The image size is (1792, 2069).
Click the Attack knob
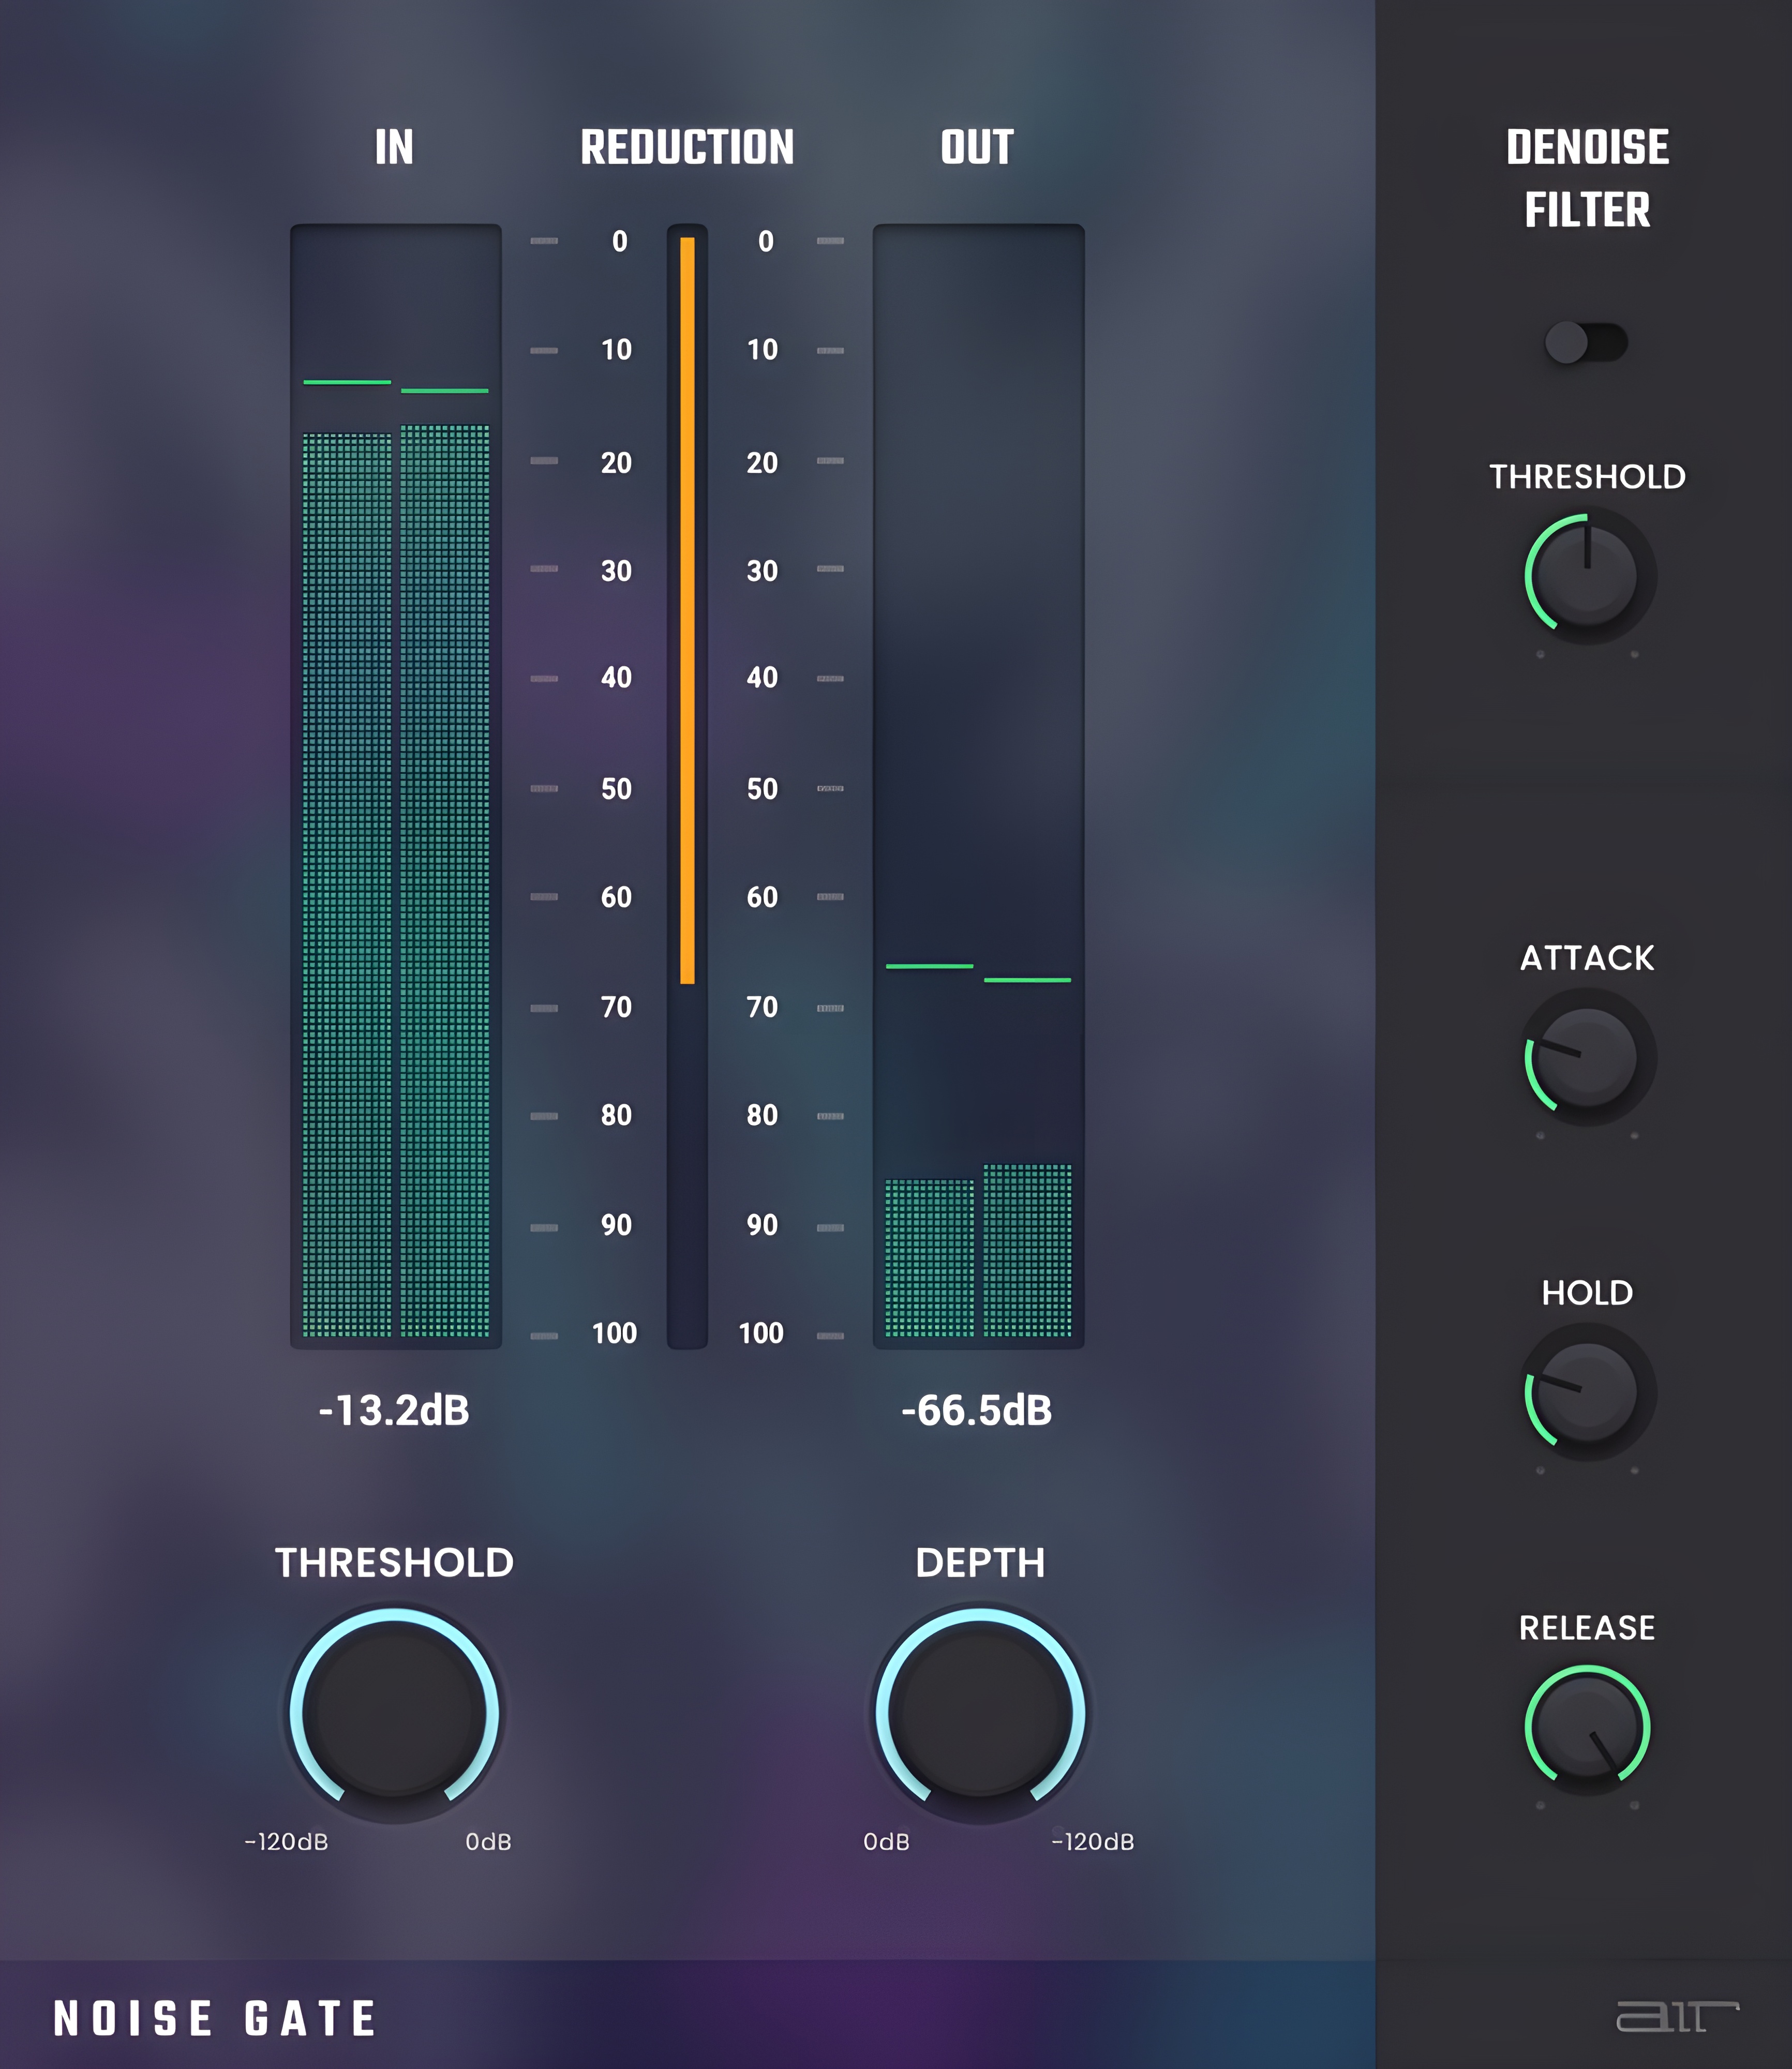coord(1586,1058)
